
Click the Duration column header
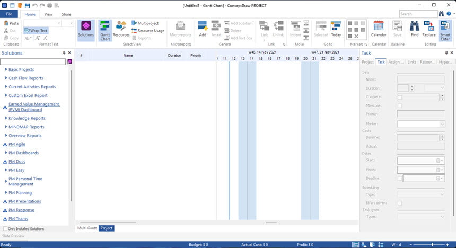tap(174, 55)
